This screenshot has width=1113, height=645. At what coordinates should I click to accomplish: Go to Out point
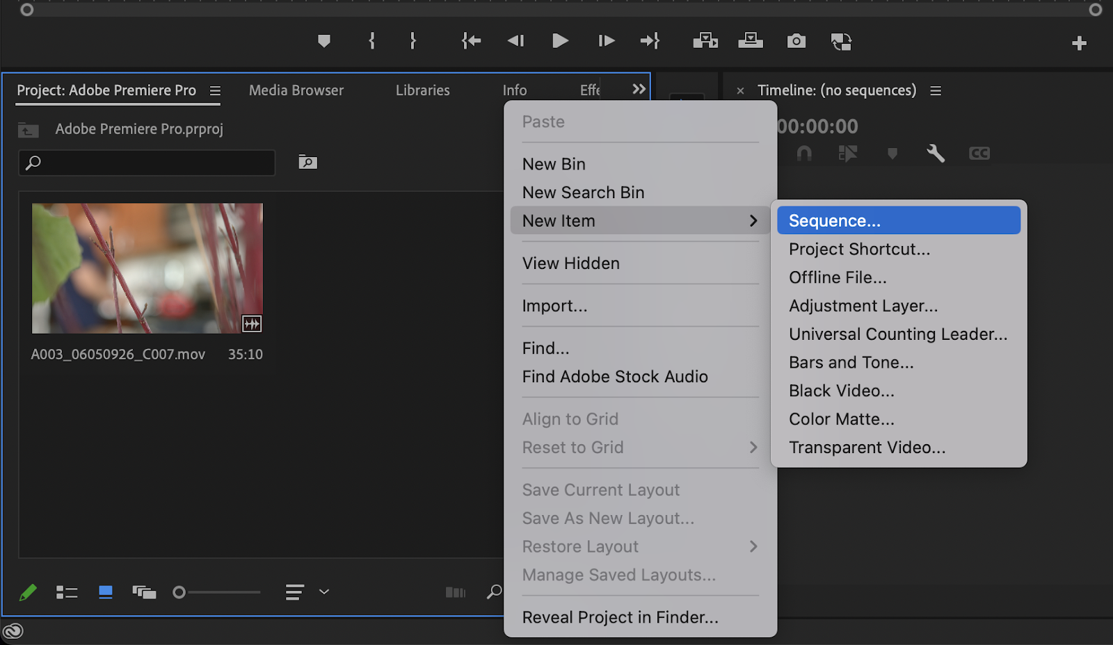[650, 41]
